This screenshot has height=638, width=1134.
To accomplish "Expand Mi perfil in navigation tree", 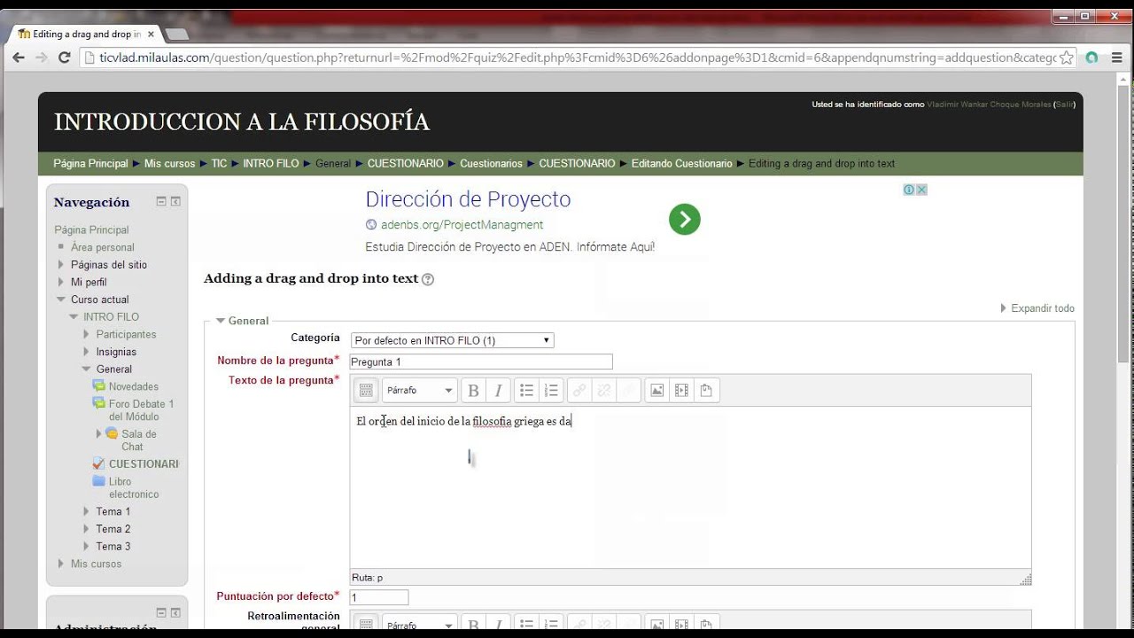I will point(61,282).
